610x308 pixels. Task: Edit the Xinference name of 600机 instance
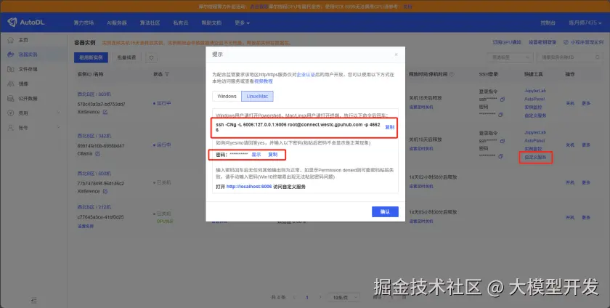(x=105, y=191)
